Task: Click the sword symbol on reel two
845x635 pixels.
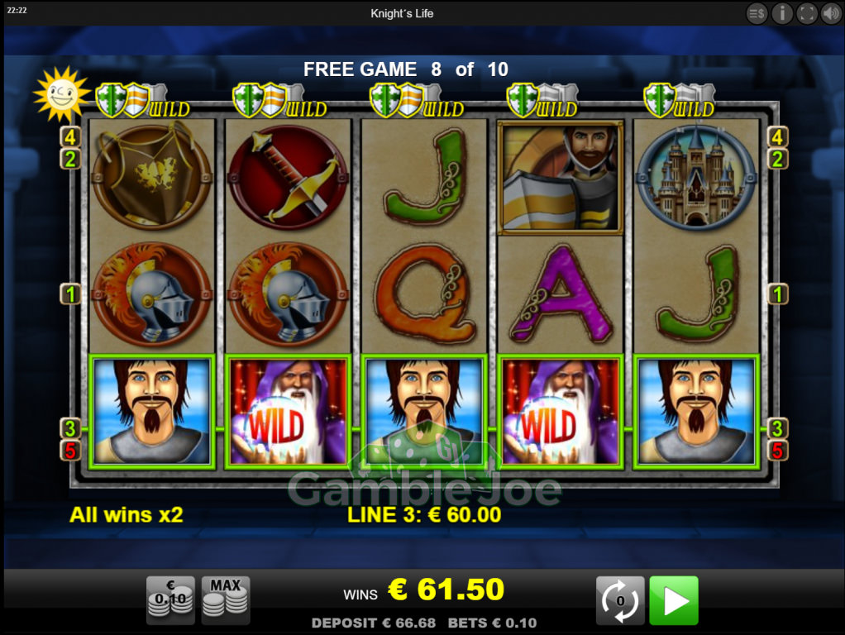Action: pos(288,178)
